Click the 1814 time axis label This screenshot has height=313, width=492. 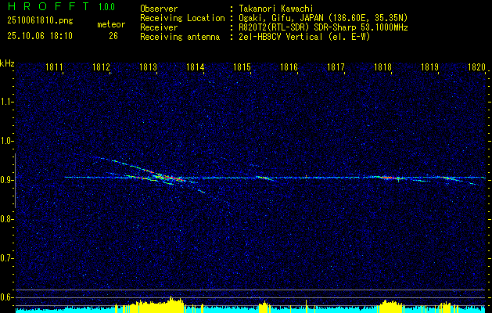point(196,67)
